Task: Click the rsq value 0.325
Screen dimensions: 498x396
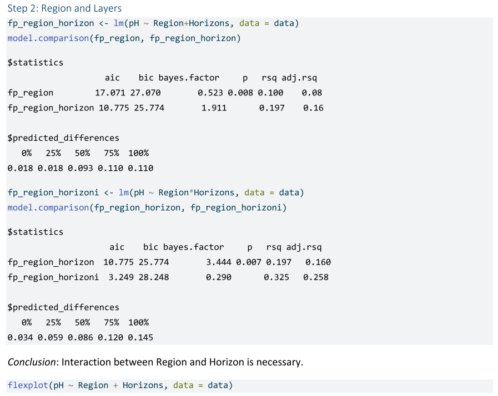Action: [276, 277]
